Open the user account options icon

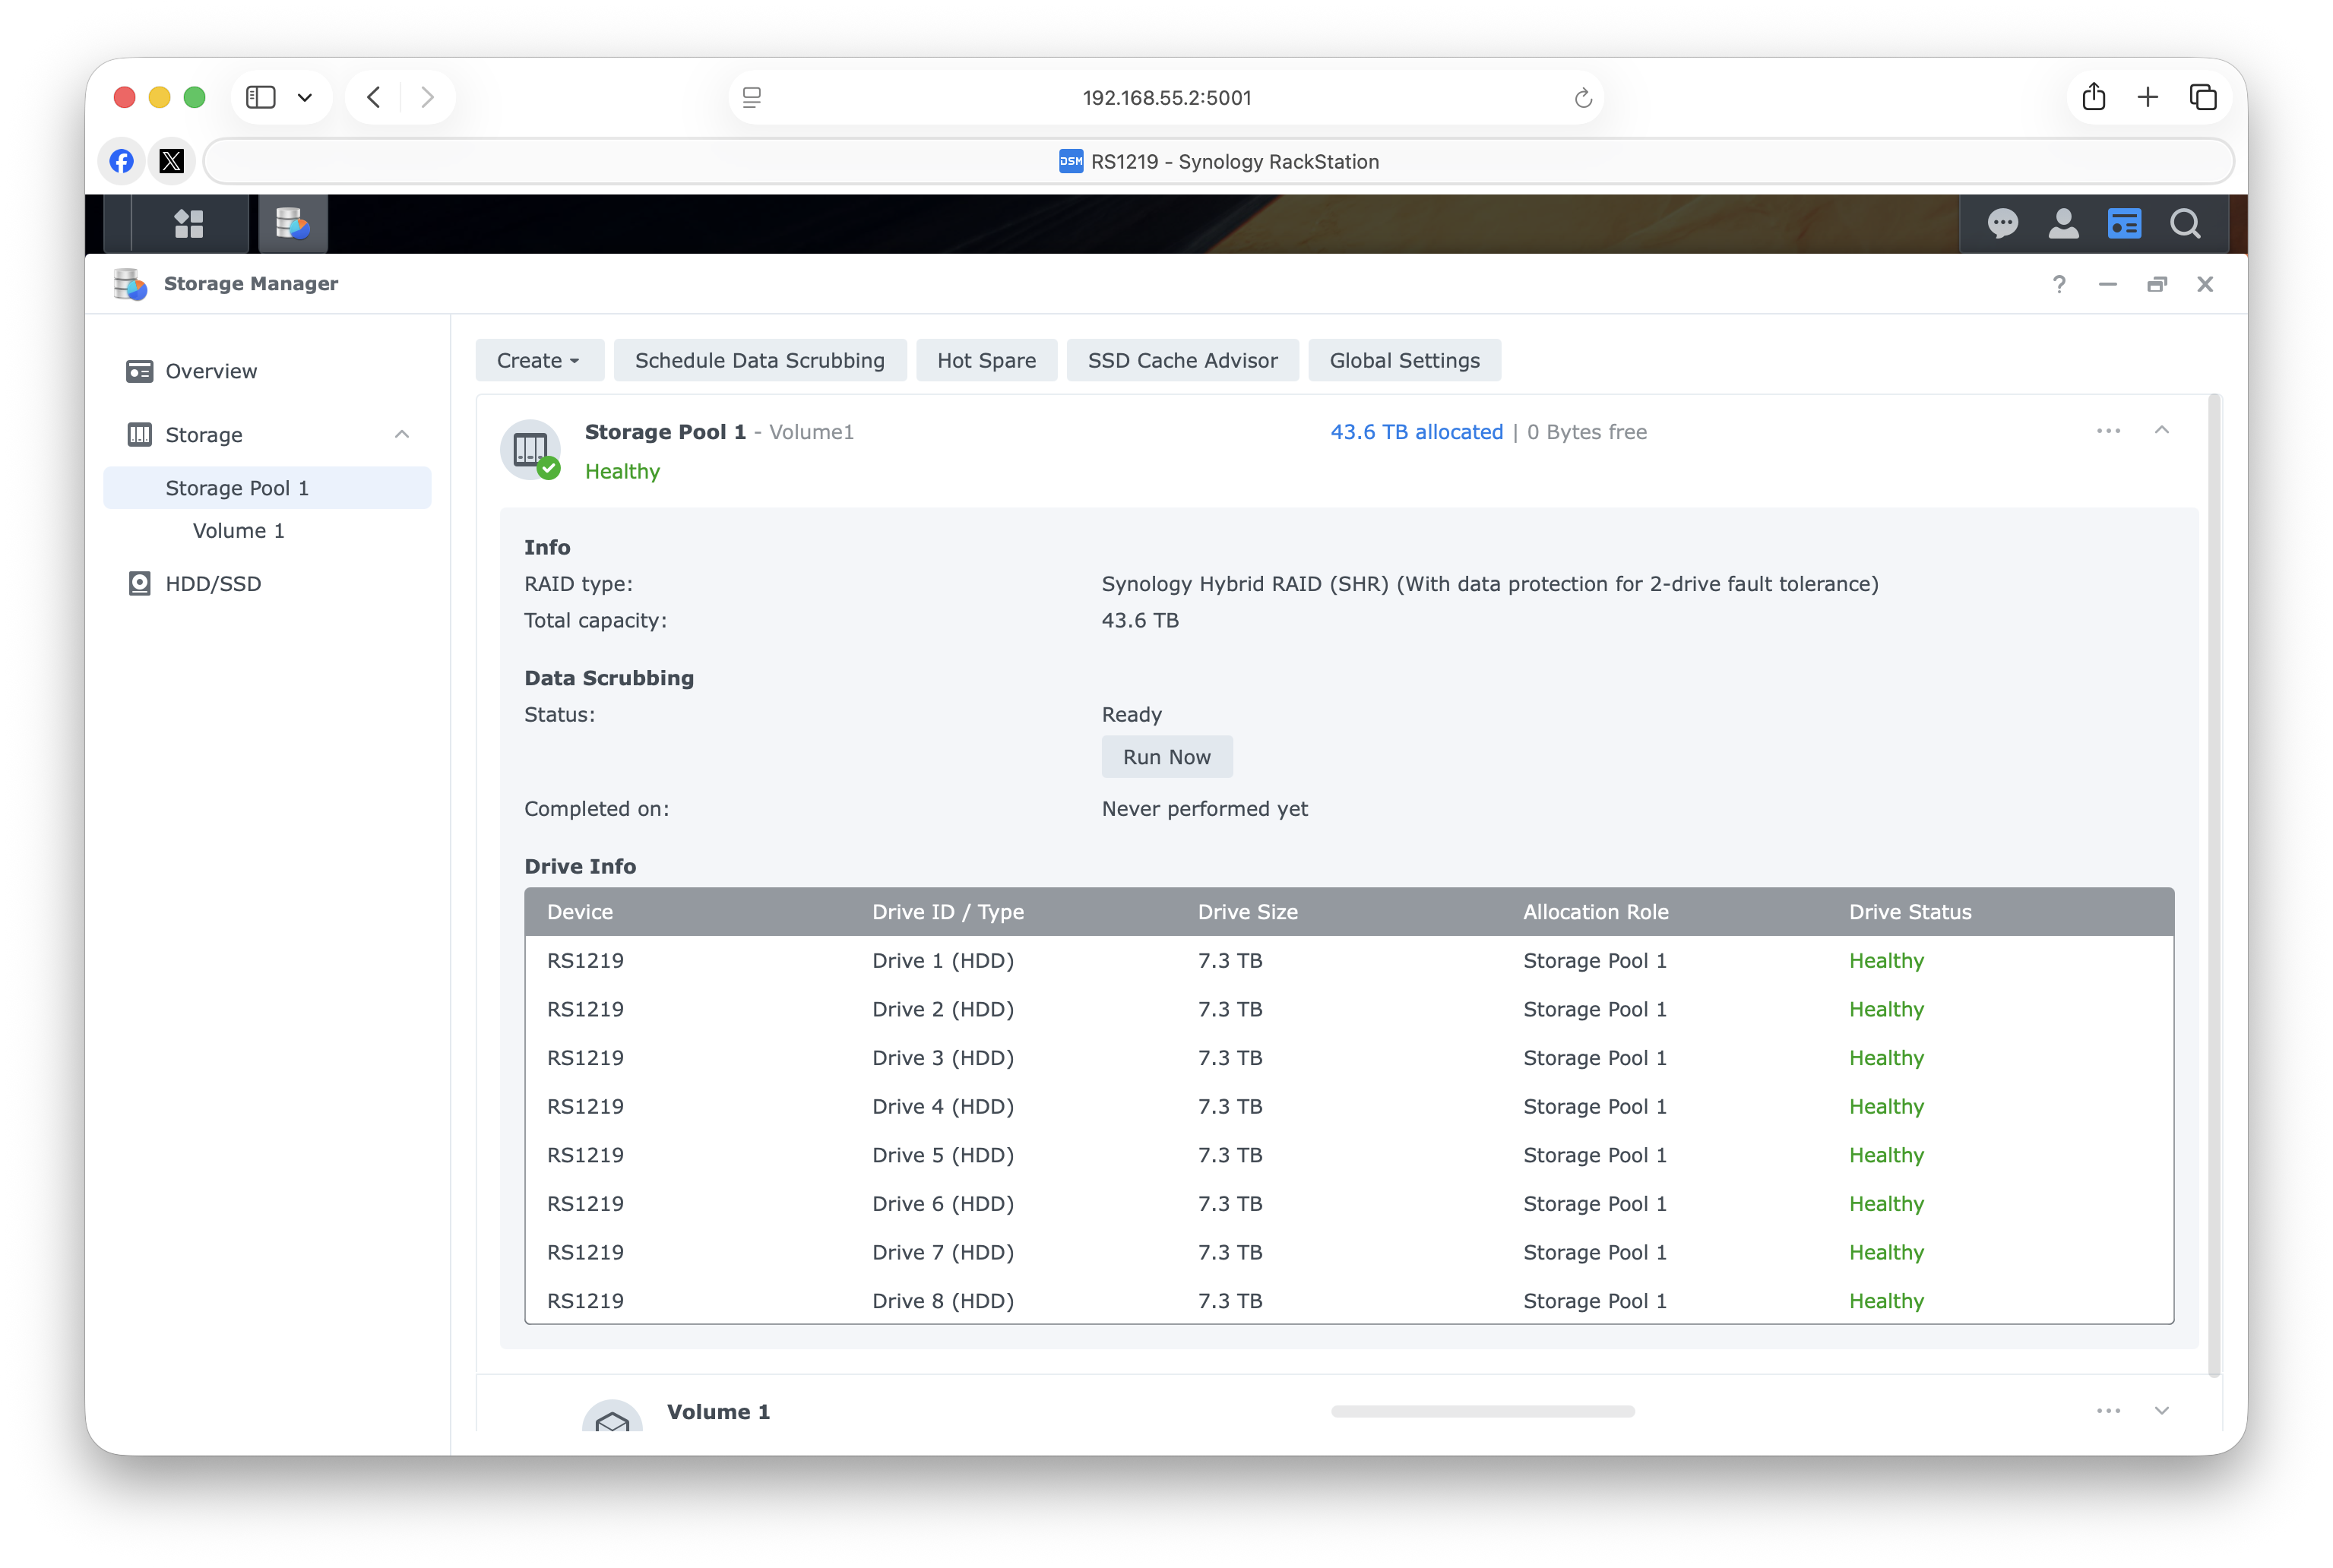click(x=2063, y=223)
